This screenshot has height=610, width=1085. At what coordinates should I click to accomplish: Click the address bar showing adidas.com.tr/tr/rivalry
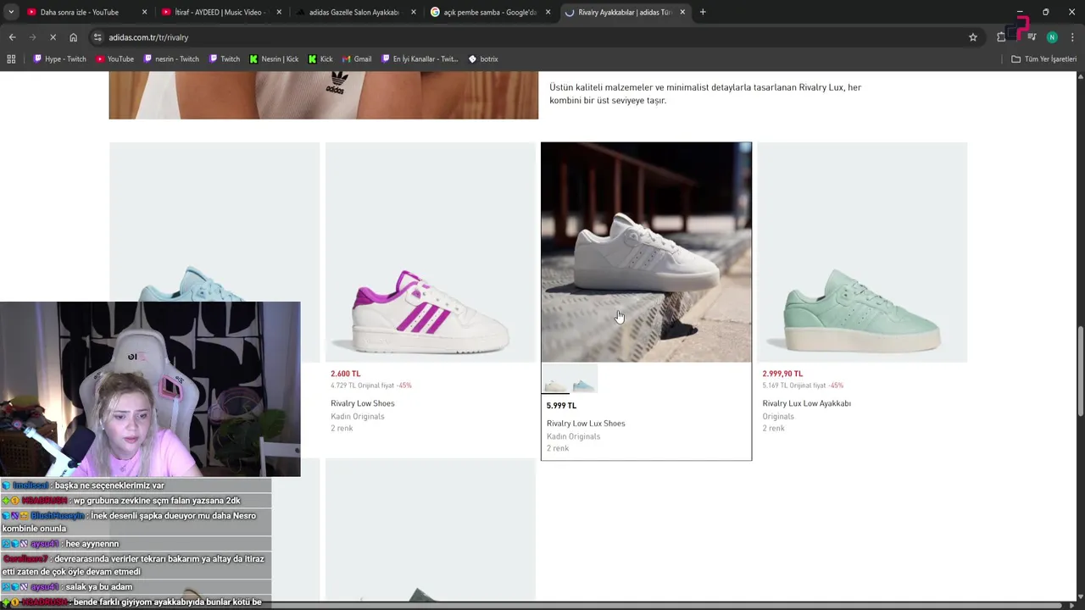coord(534,37)
